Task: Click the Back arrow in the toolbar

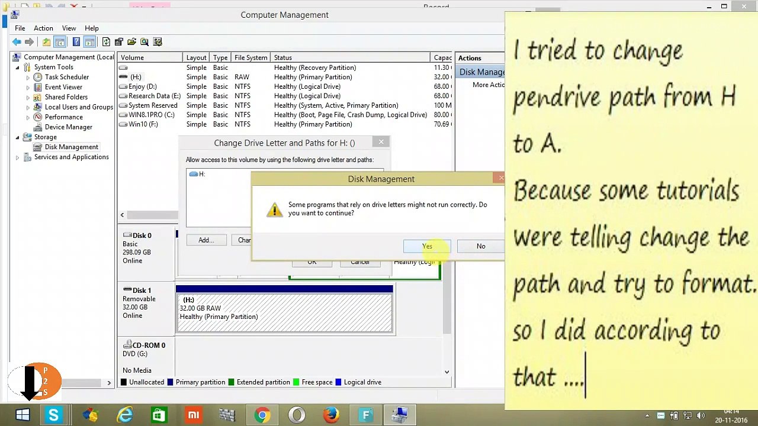Action: pyautogui.click(x=17, y=42)
